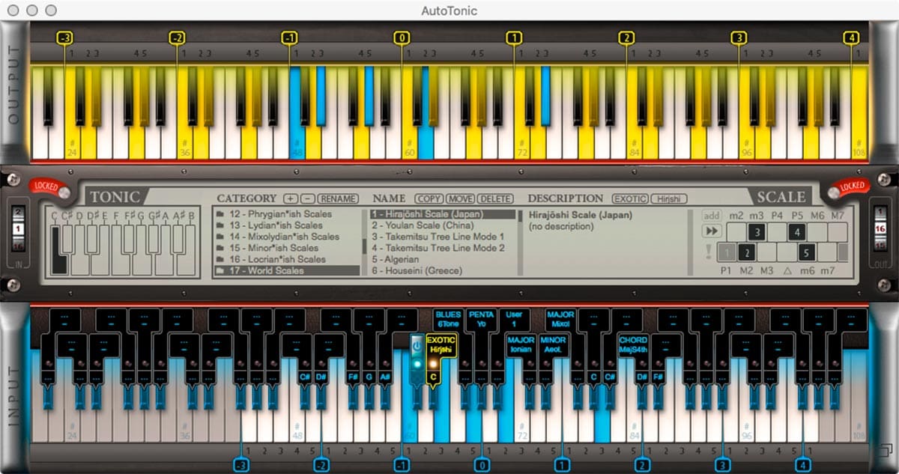Toggle scale degree 2 (M2) box
This screenshot has height=474, width=899.
click(745, 252)
